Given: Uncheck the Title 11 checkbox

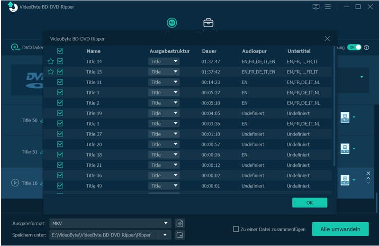Looking at the screenshot, I should tap(60, 82).
